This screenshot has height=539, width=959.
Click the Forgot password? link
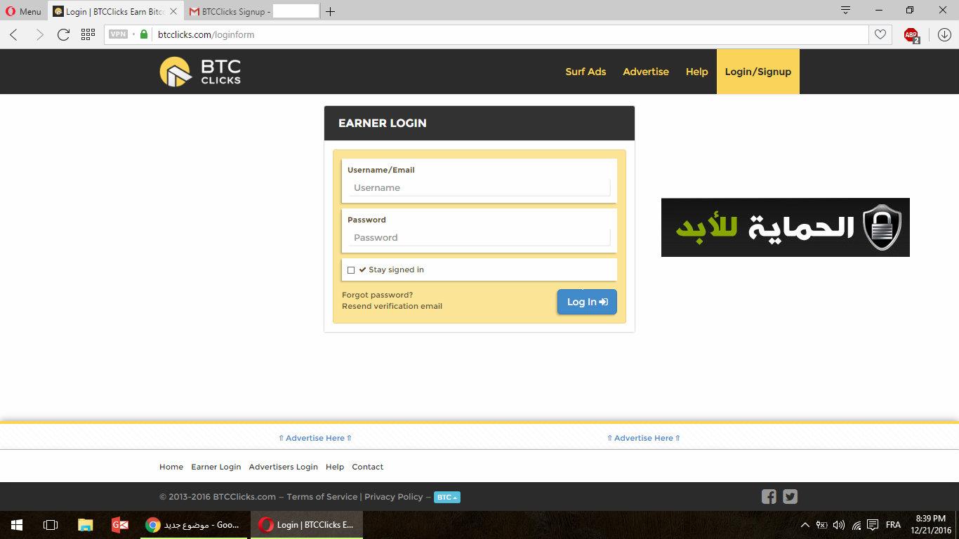[x=377, y=295]
